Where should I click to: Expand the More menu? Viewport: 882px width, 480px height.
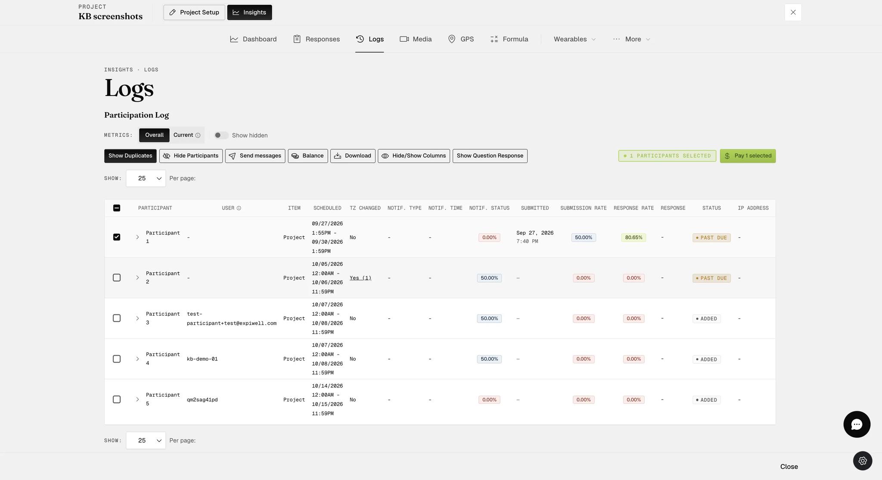point(631,39)
